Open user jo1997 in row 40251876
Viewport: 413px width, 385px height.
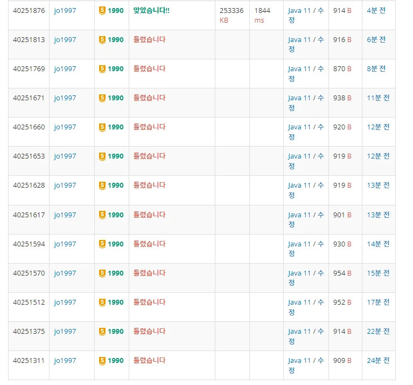pos(65,11)
